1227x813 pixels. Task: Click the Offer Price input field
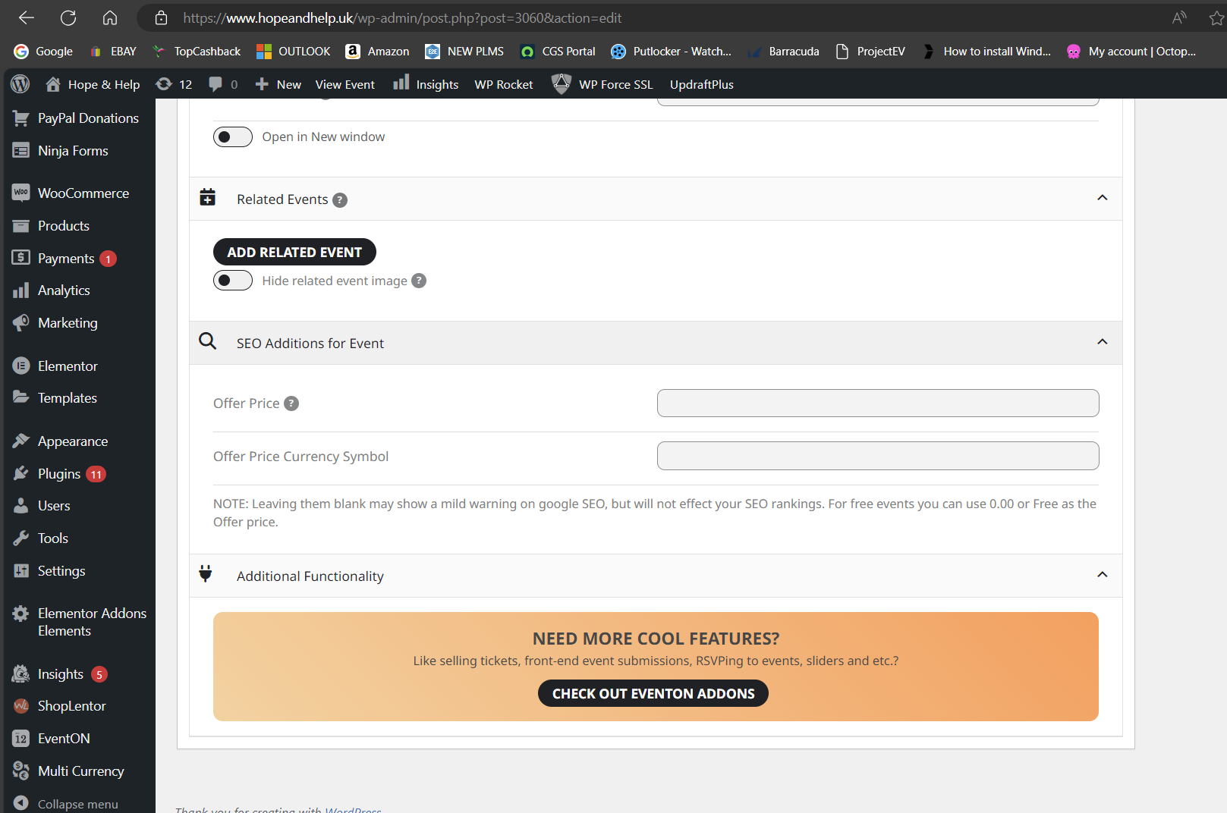(x=878, y=403)
